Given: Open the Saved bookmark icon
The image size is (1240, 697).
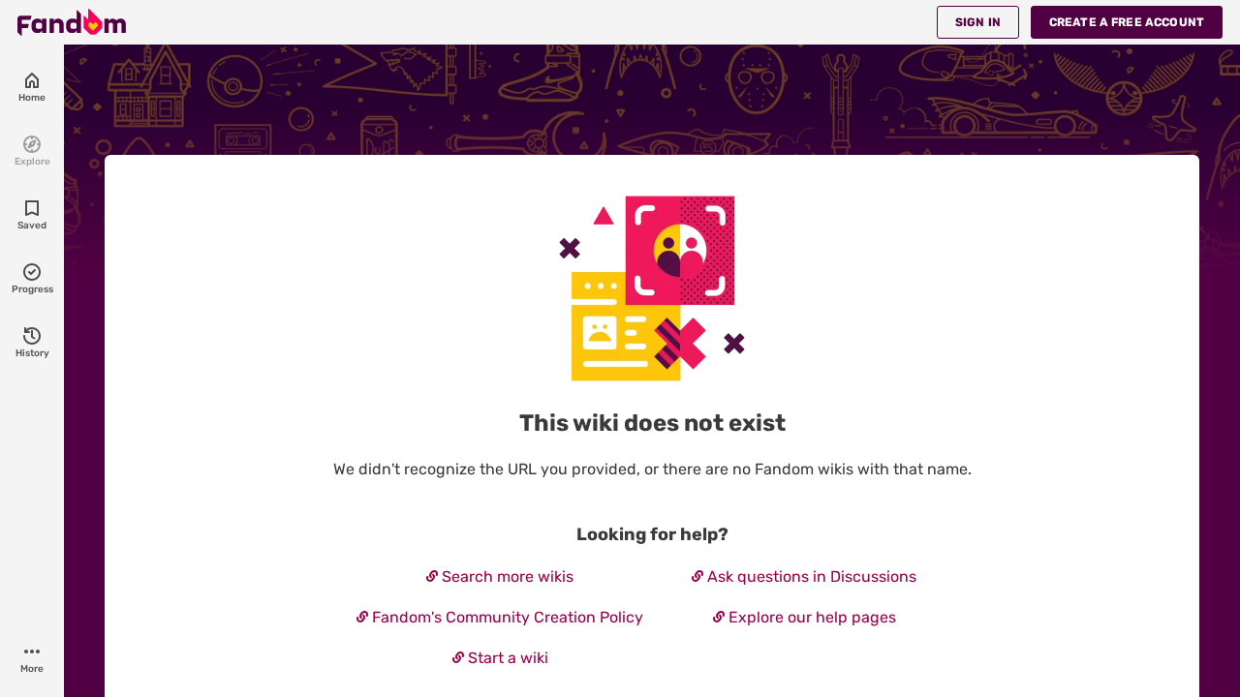Looking at the screenshot, I should [x=32, y=208].
